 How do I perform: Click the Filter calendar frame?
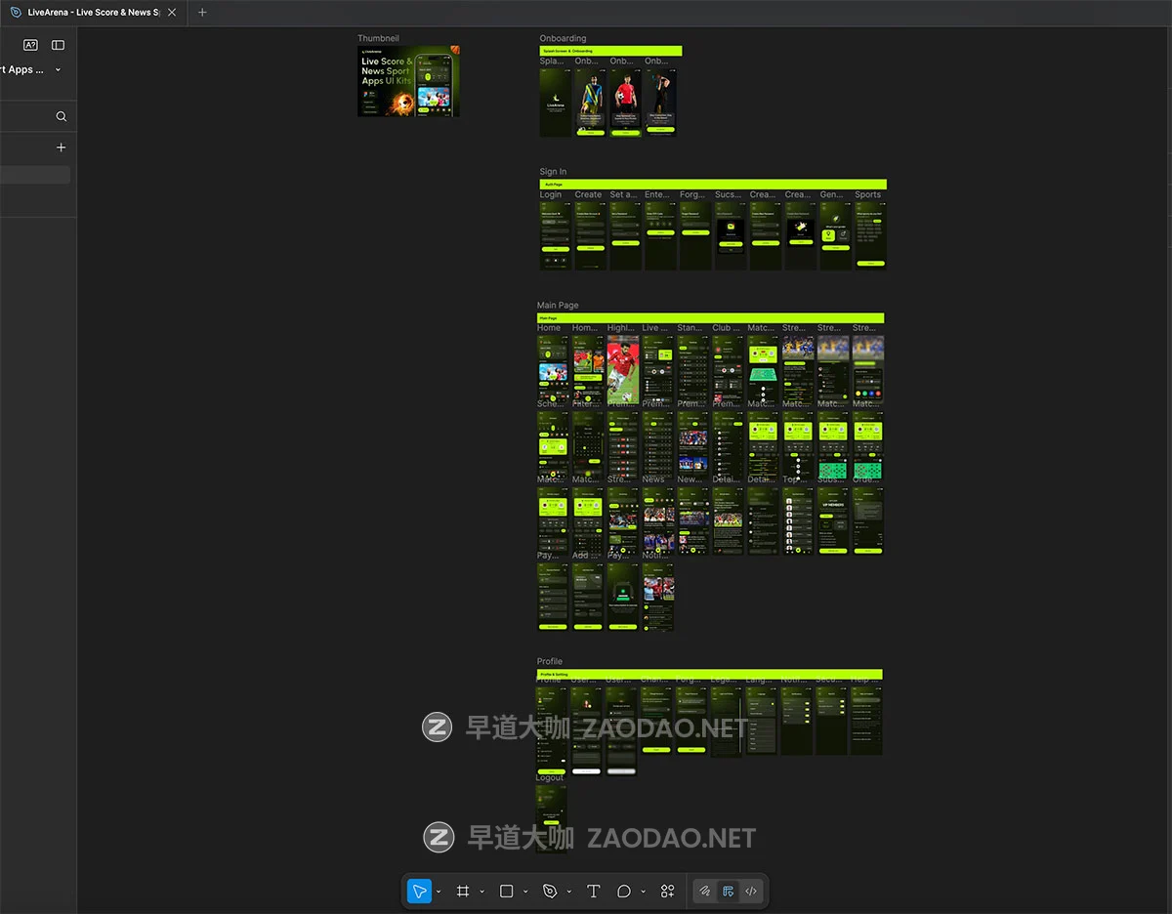(x=587, y=444)
